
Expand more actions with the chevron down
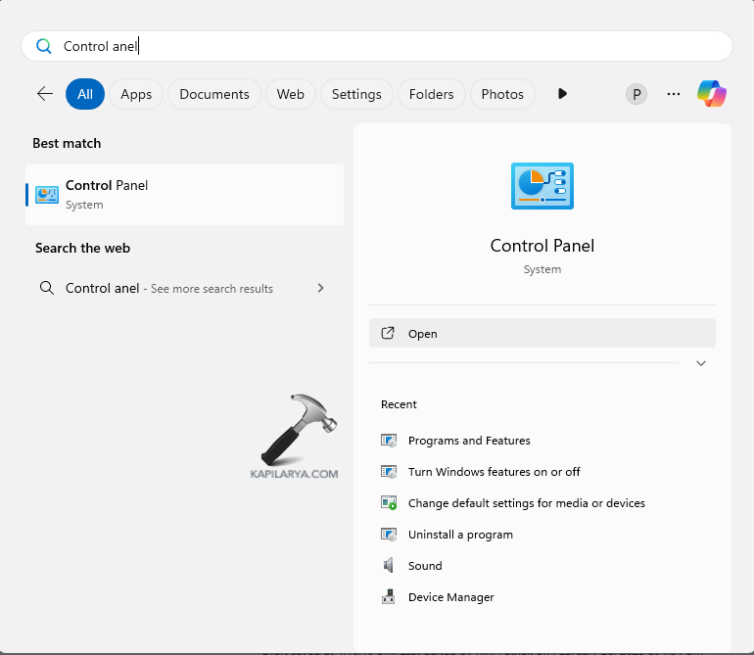tap(700, 363)
